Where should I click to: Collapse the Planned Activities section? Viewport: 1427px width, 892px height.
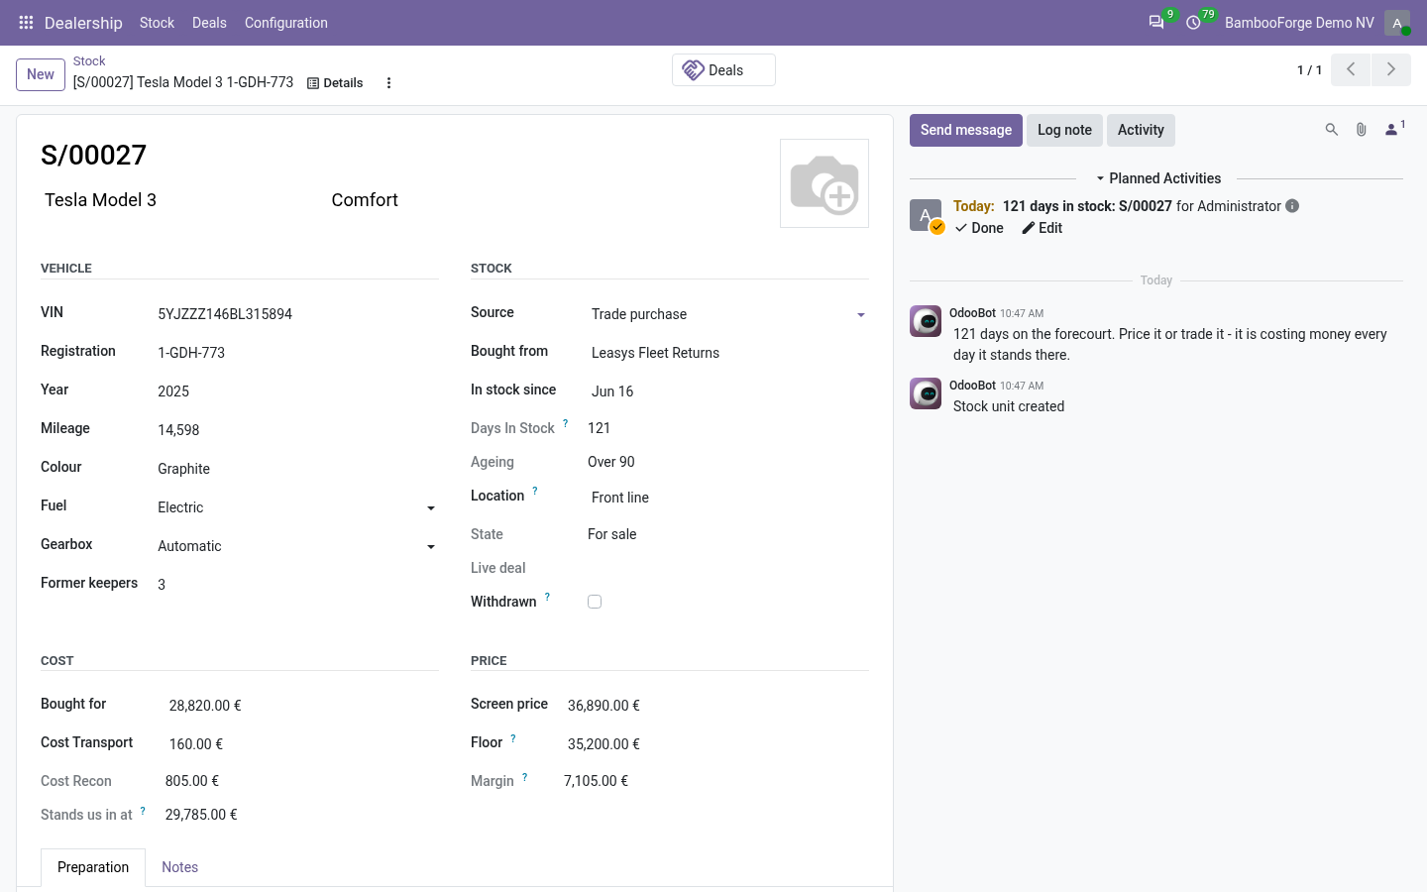point(1157,178)
